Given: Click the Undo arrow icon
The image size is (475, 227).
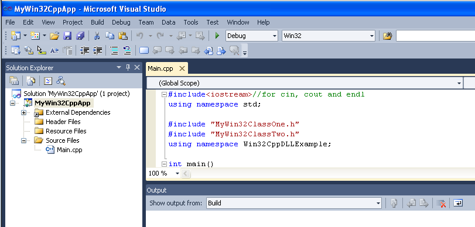Looking at the screenshot, I should pyautogui.click(x=139, y=36).
